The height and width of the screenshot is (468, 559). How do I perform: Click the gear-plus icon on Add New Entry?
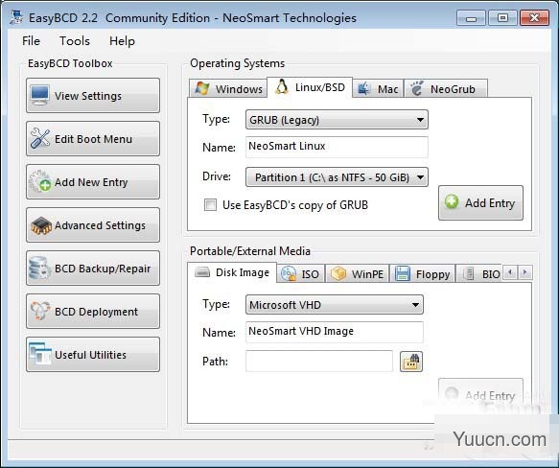click(40, 181)
